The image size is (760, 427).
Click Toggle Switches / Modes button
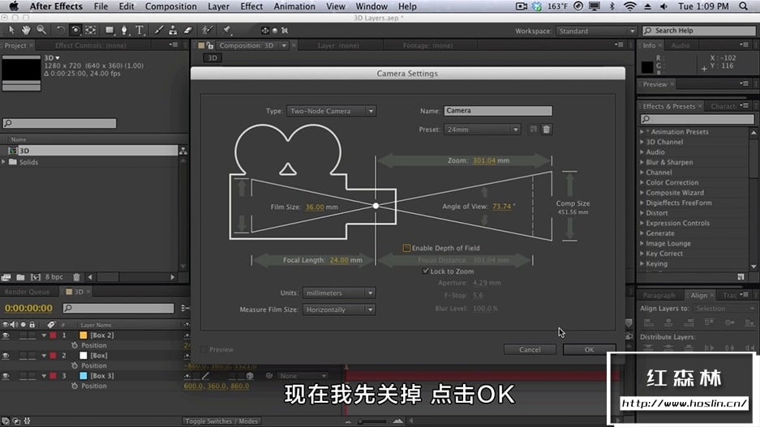[x=221, y=421]
